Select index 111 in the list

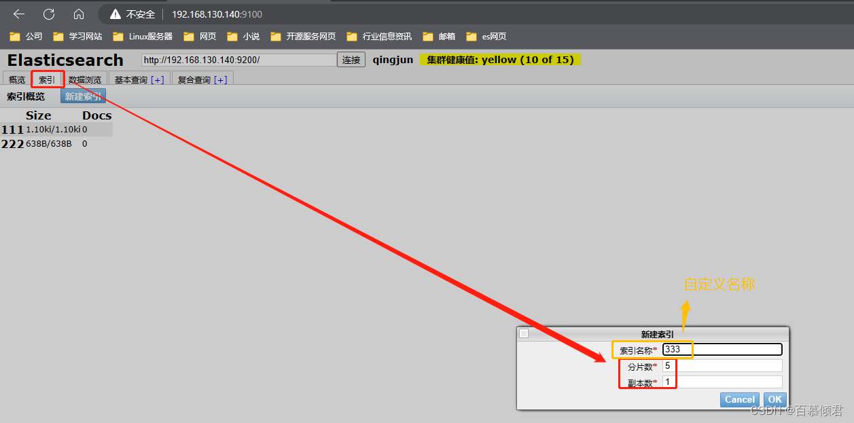pyautogui.click(x=12, y=130)
